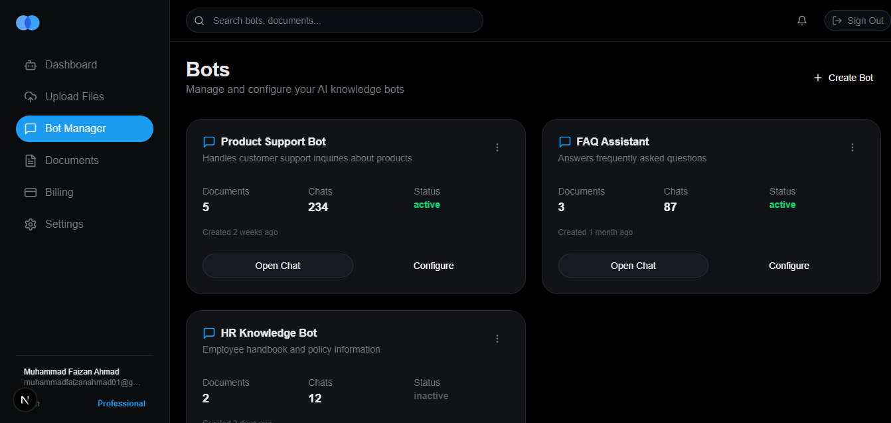Open the Billing page
The image size is (891, 423).
click(59, 193)
